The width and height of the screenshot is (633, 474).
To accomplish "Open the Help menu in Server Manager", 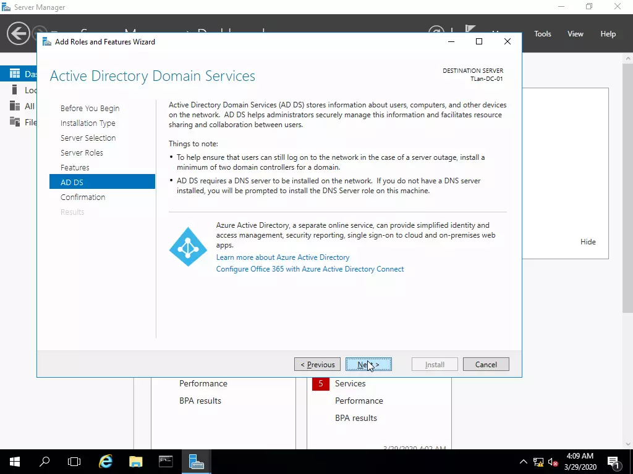I will pyautogui.click(x=608, y=34).
